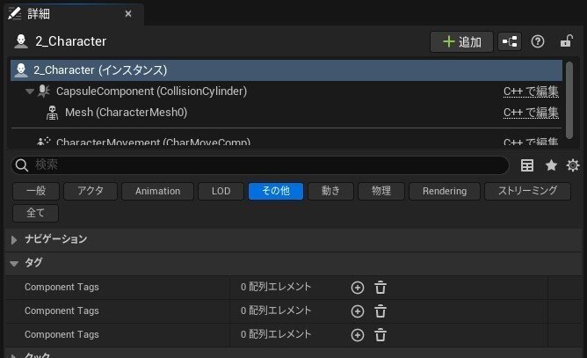Click the search magnifier icon
587x358 pixels.
(x=22, y=165)
